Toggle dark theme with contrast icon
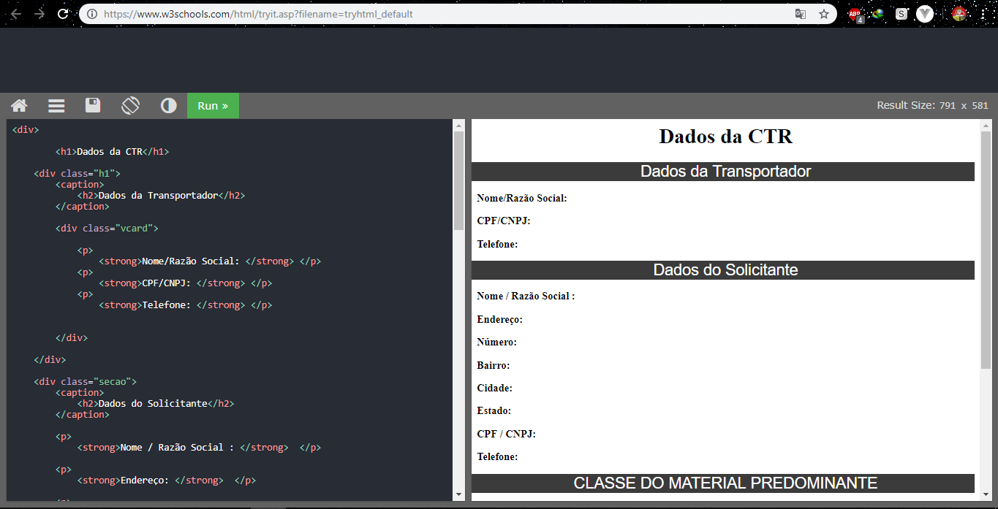Image resolution: width=998 pixels, height=509 pixels. click(169, 106)
